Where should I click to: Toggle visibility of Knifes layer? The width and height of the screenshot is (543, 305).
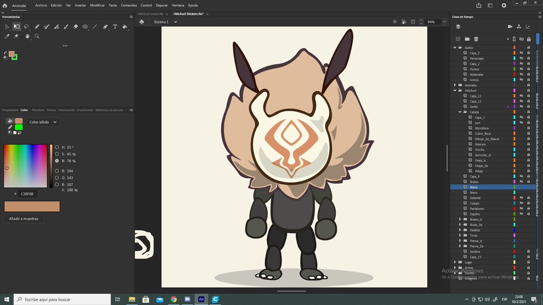point(521,107)
